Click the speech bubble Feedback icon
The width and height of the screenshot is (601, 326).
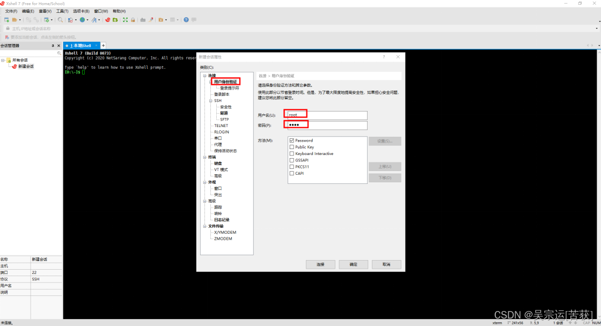click(x=194, y=19)
